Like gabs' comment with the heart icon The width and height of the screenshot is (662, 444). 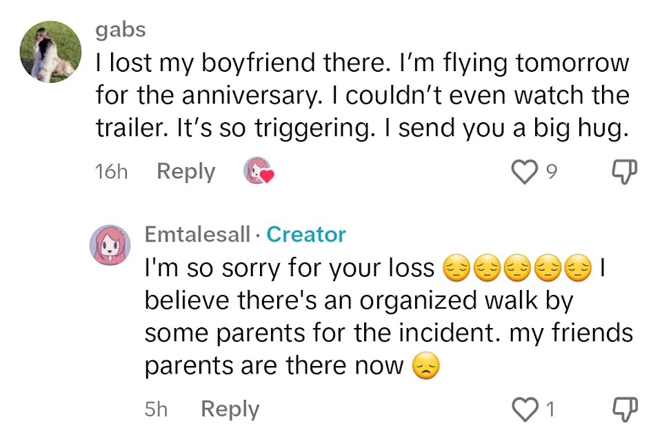(524, 172)
